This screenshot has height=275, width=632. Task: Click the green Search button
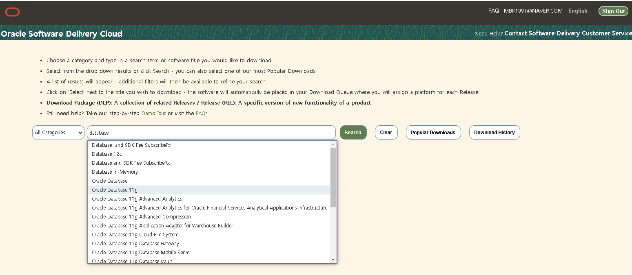(353, 133)
